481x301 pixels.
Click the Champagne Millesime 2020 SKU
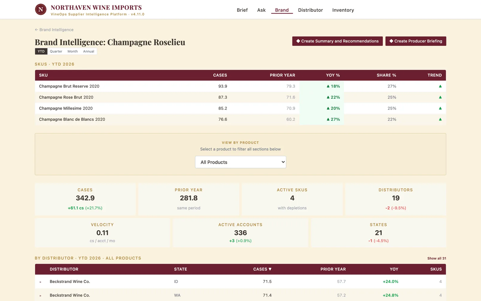click(x=66, y=108)
